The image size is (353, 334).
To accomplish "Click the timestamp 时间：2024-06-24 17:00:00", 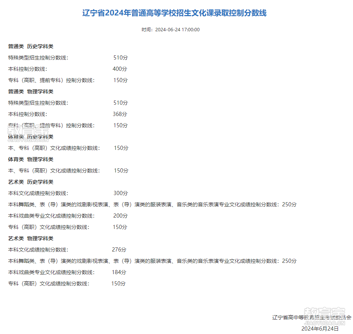I will 170,30.
